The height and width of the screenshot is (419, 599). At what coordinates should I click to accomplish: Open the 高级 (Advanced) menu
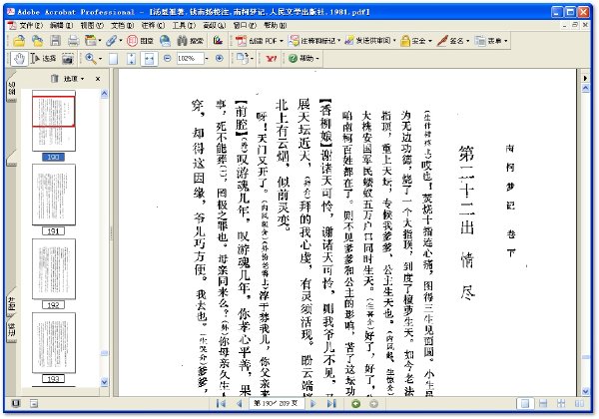tap(215, 26)
